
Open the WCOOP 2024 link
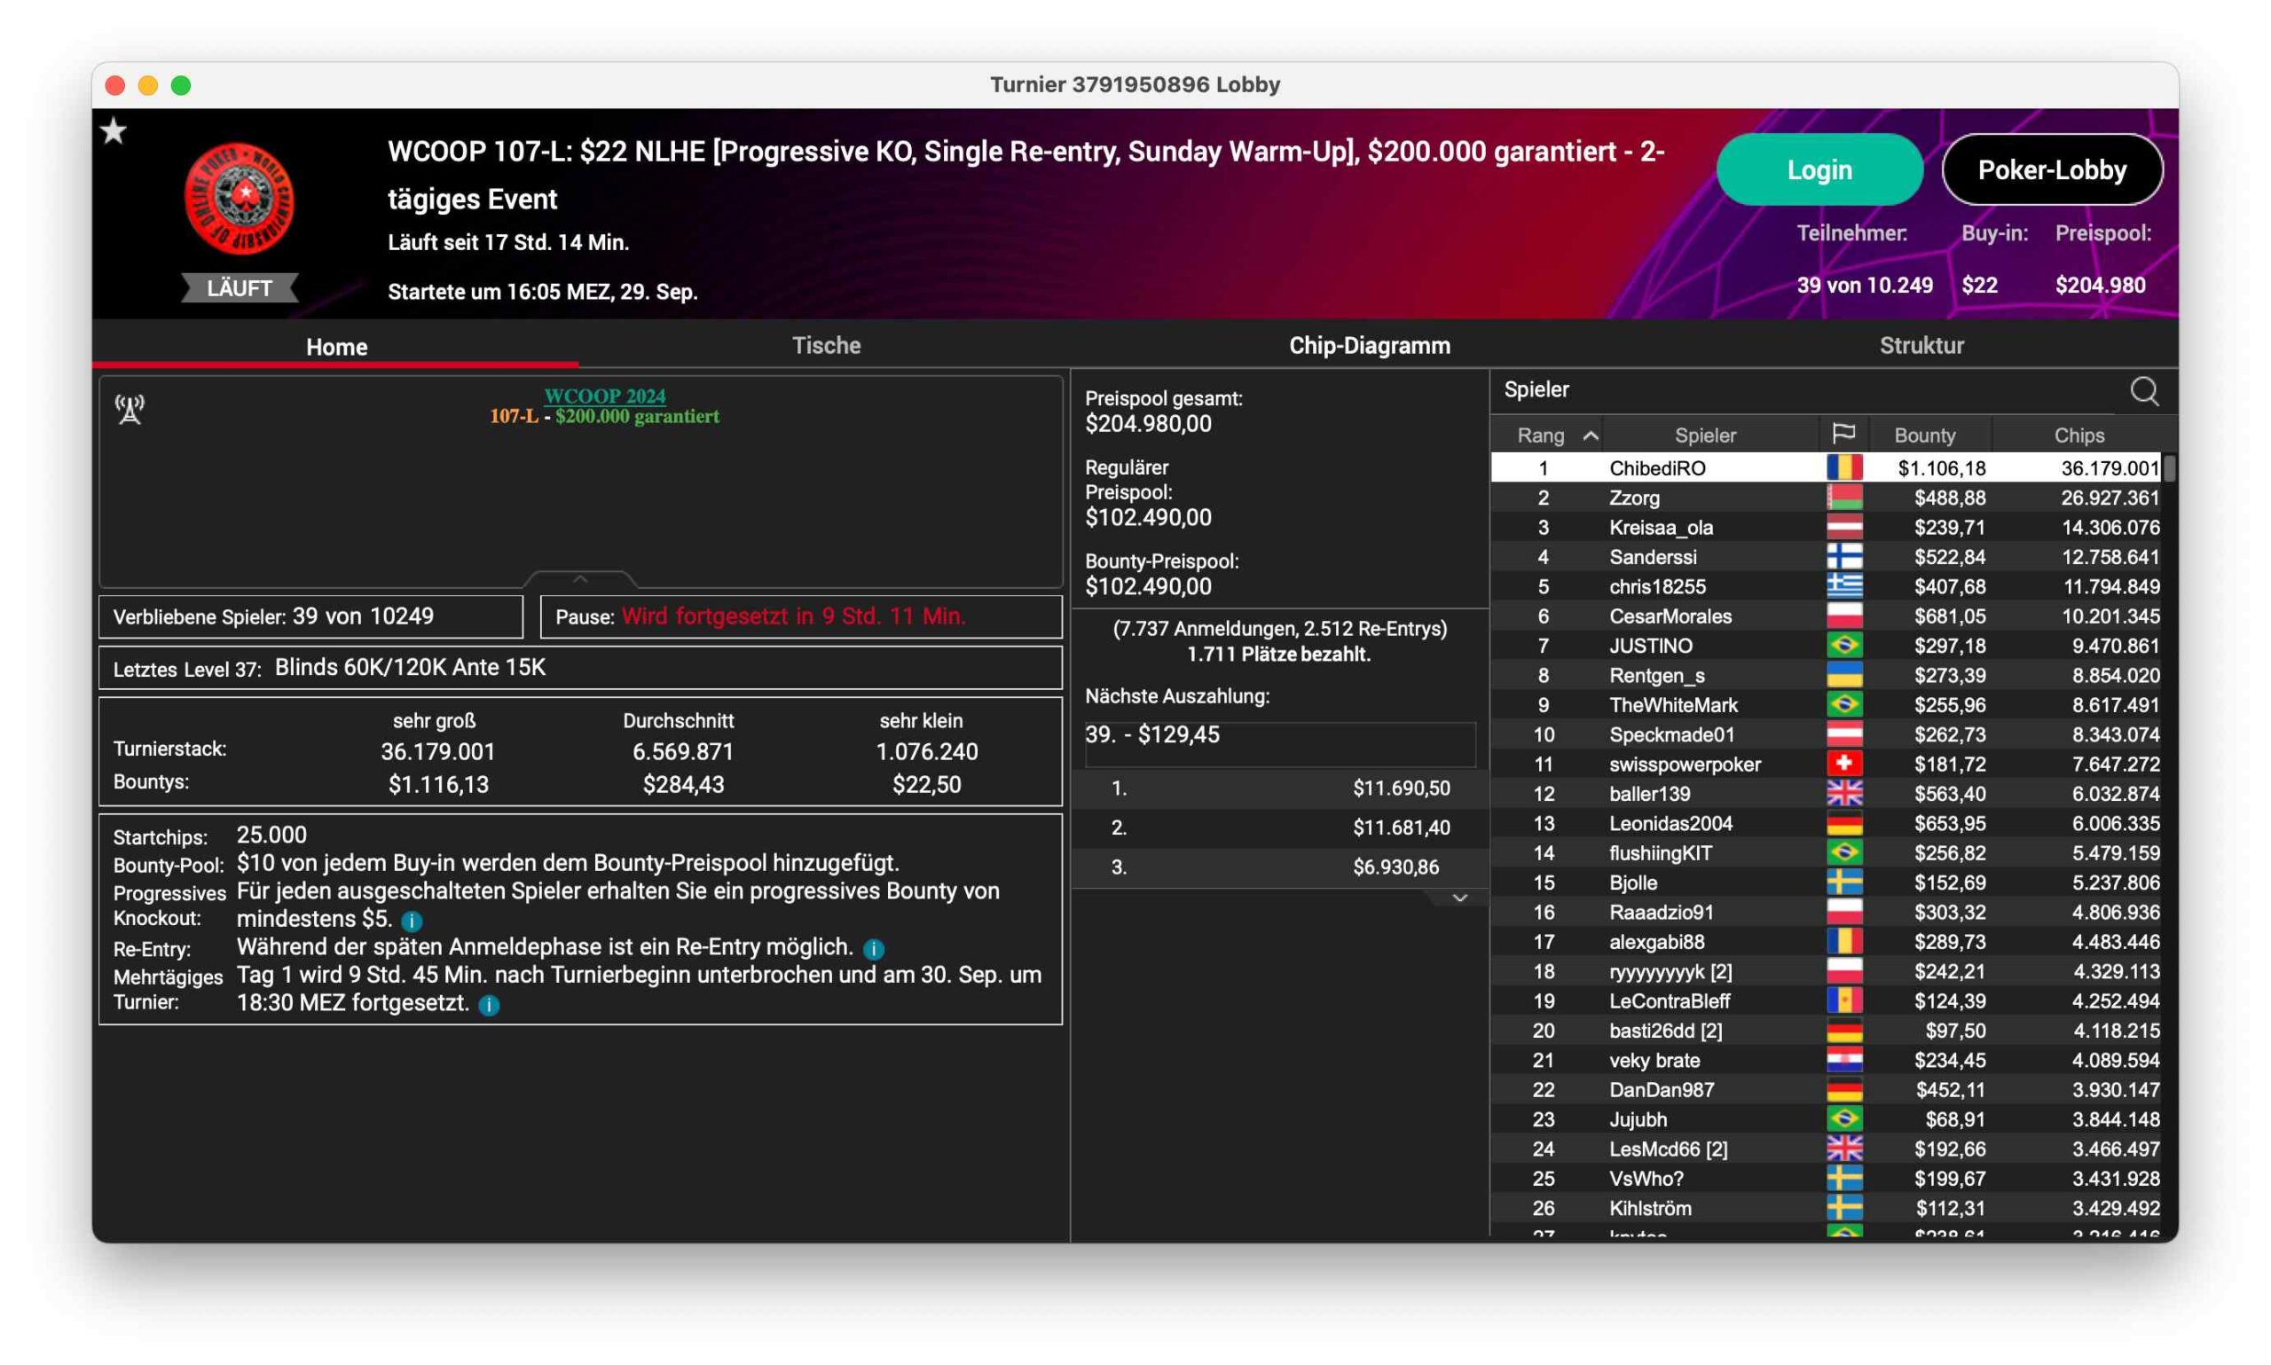click(x=604, y=396)
